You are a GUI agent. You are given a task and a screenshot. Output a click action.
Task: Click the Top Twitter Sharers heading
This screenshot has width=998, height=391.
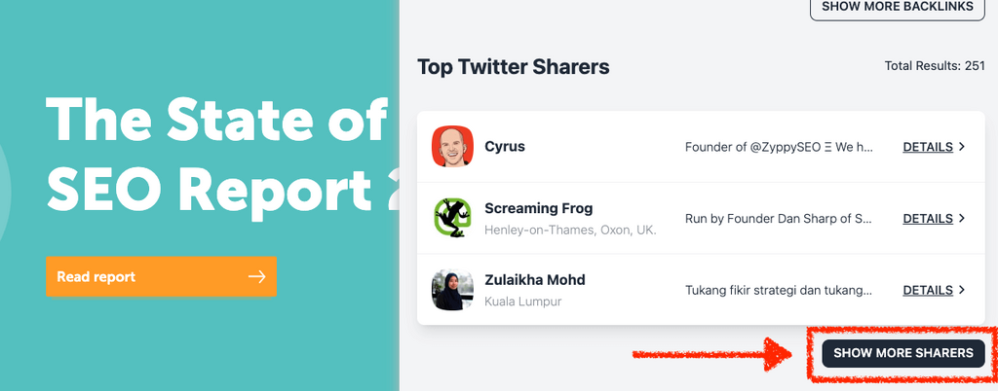pos(514,67)
